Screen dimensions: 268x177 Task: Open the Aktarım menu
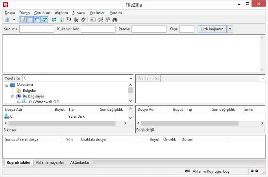coord(61,13)
